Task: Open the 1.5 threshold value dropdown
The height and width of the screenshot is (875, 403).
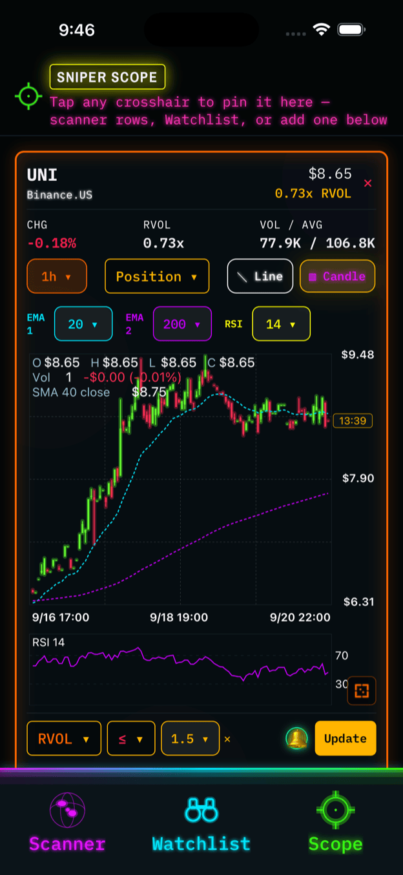Action: click(x=191, y=738)
